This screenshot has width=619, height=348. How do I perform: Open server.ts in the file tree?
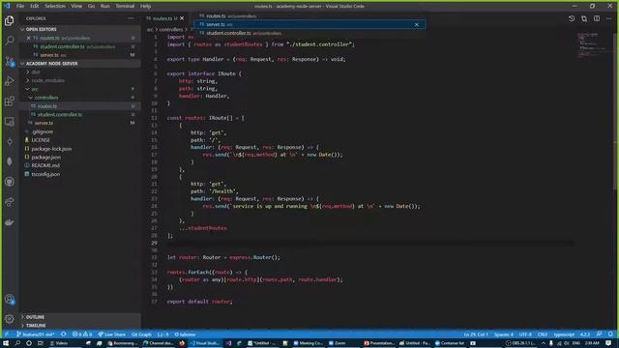[44, 123]
